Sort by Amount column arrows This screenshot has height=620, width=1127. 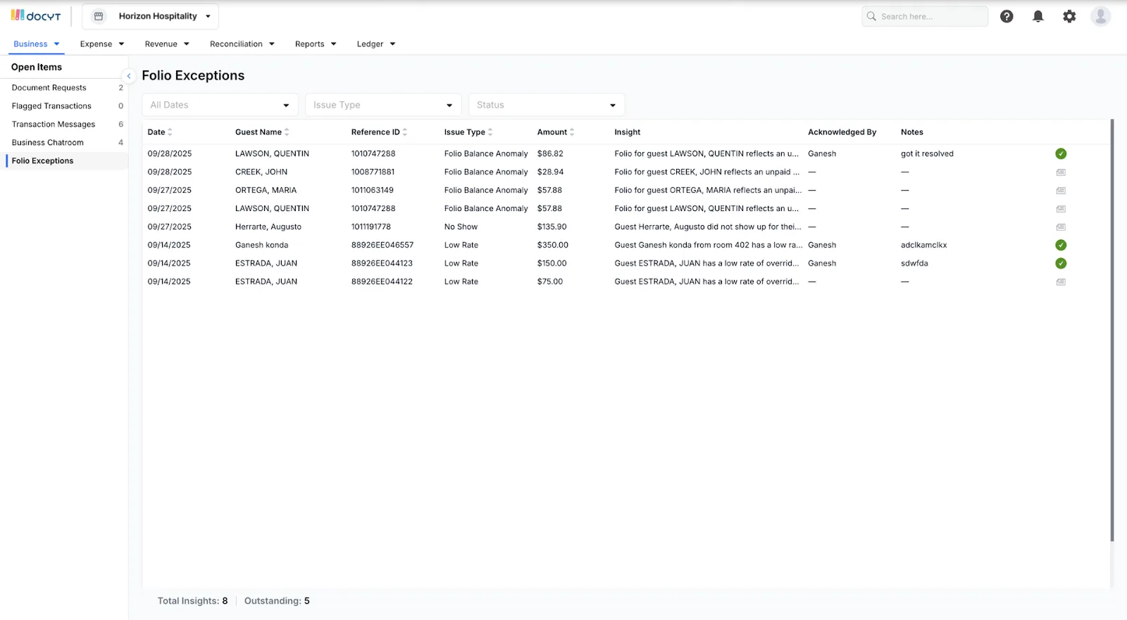tap(572, 132)
